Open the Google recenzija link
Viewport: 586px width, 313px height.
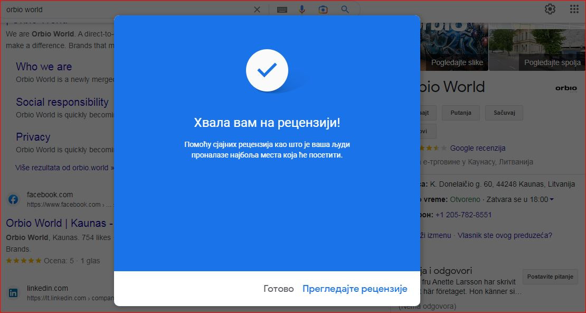[x=478, y=148]
